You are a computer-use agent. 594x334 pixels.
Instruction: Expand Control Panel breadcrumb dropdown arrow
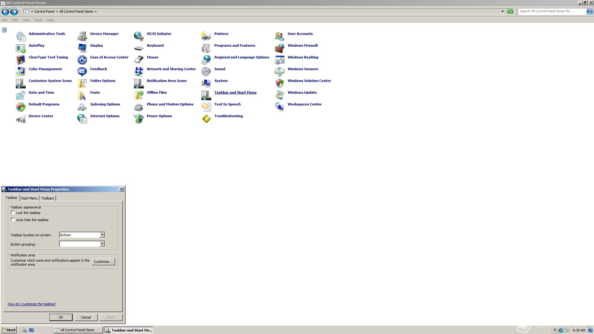coord(57,11)
